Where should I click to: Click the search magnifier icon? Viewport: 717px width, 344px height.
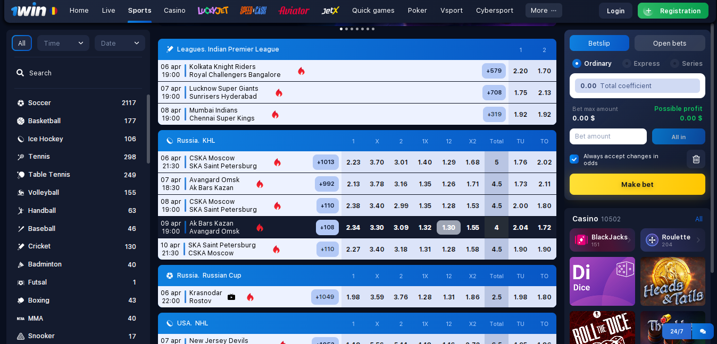pos(20,73)
